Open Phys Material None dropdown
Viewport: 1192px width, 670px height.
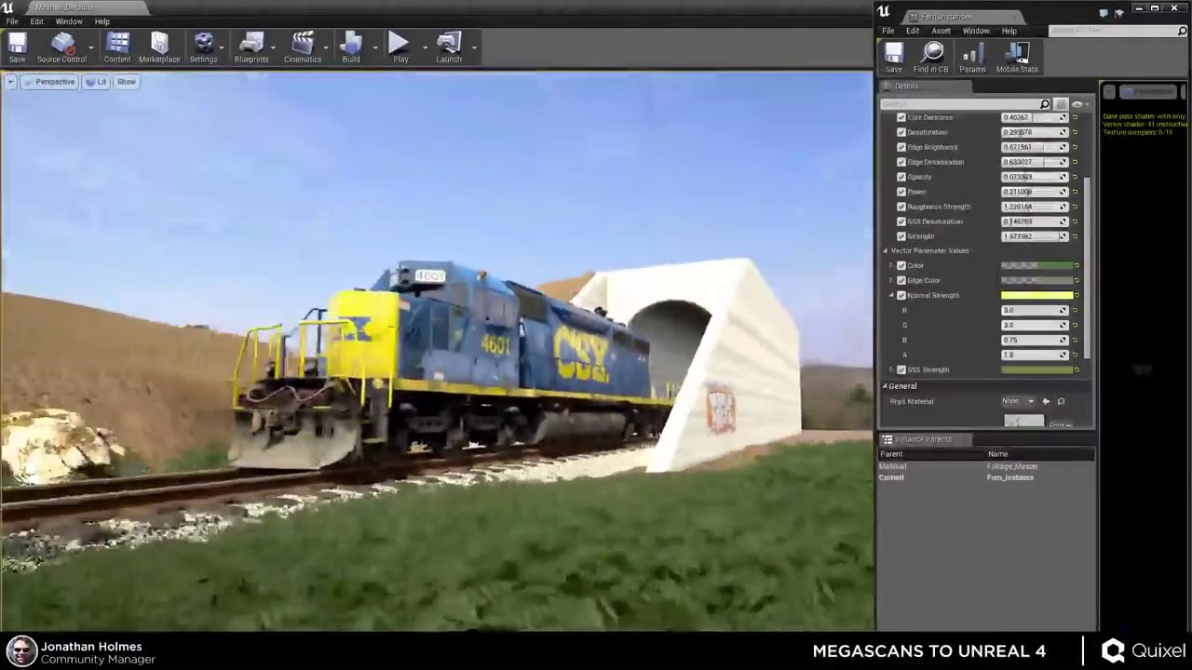coord(1018,401)
